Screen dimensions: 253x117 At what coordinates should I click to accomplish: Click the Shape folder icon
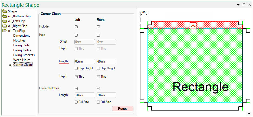pyautogui.click(x=5, y=11)
